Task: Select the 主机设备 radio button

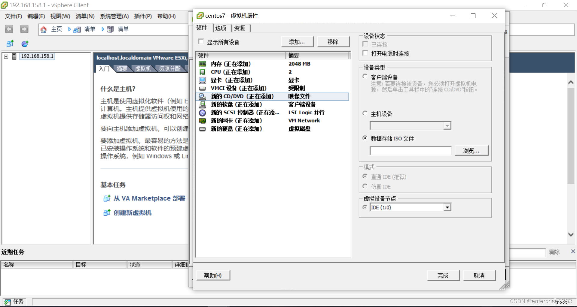Action: tap(365, 113)
